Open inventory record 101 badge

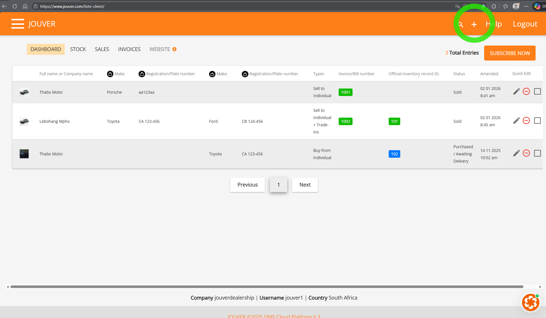point(394,121)
